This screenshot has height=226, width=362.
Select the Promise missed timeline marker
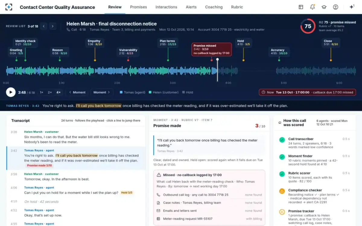click(x=211, y=49)
